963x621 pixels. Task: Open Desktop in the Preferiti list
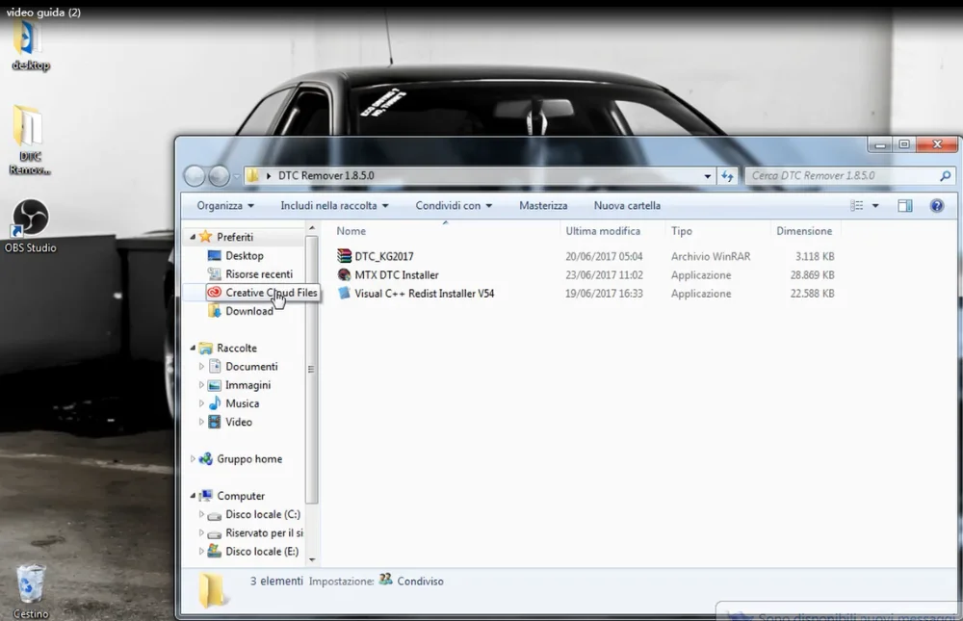coord(244,255)
